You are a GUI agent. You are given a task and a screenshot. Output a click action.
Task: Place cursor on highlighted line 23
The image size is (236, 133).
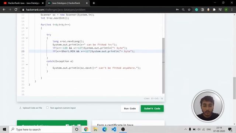pyautogui.click(x=96, y=51)
